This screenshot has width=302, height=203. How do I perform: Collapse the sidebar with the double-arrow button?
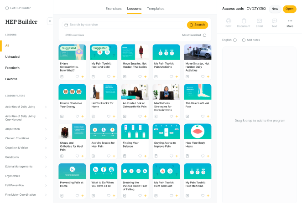[50, 21]
